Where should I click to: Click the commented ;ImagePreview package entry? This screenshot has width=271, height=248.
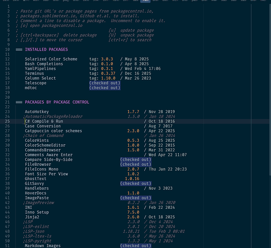[38, 203]
